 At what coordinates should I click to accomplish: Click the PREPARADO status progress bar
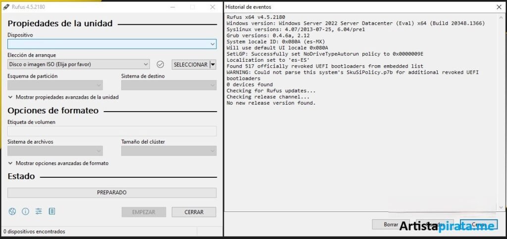pyautogui.click(x=112, y=193)
